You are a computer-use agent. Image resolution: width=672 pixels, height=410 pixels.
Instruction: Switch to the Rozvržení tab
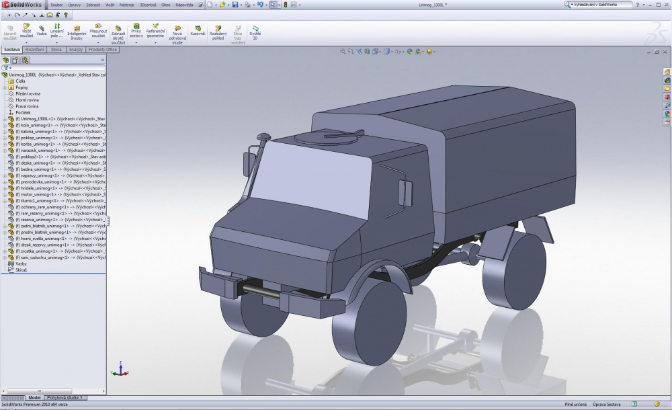pyautogui.click(x=34, y=50)
